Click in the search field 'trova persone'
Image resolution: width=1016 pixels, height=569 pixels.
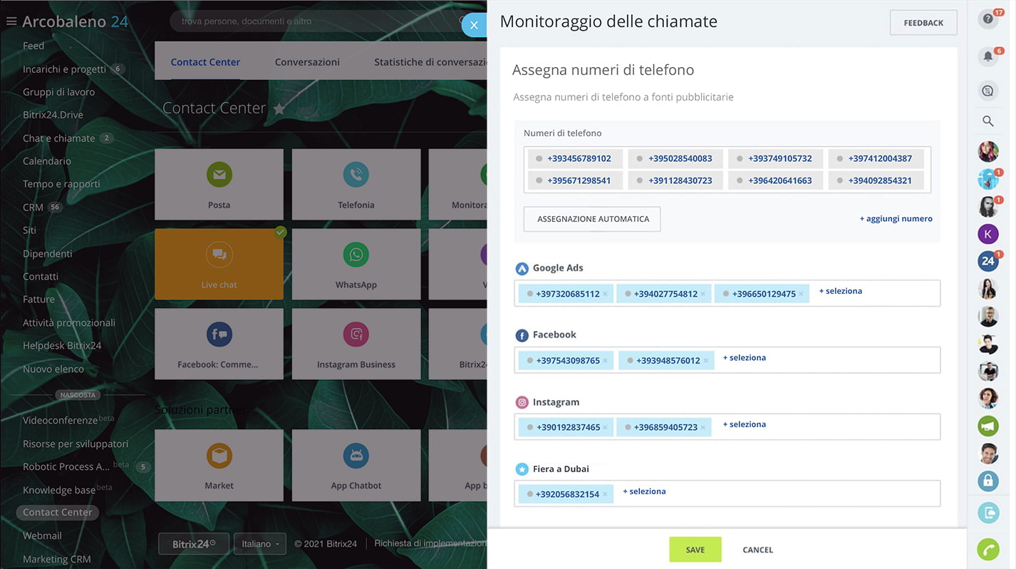pyautogui.click(x=317, y=21)
